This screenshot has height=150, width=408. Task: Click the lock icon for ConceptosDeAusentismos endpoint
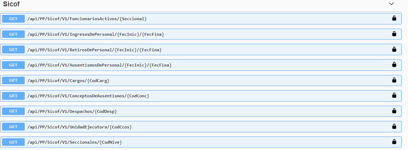[394, 96]
